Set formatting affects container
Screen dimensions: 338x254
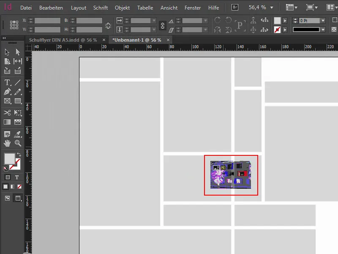point(8,177)
